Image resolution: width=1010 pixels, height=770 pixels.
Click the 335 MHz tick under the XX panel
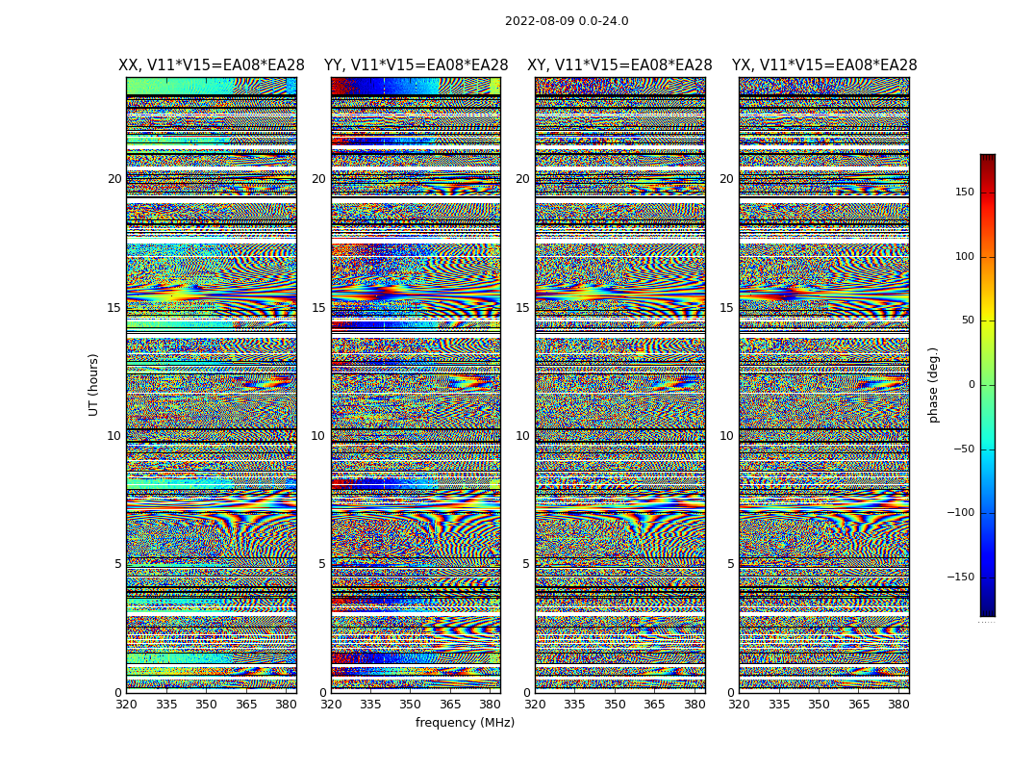(x=166, y=705)
